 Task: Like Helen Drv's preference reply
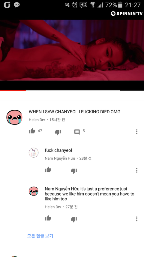48,218
